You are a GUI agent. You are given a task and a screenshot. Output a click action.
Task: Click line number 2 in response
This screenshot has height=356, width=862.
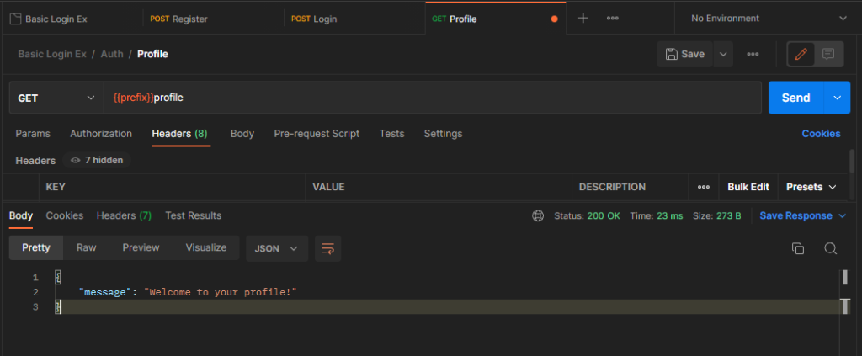point(35,292)
